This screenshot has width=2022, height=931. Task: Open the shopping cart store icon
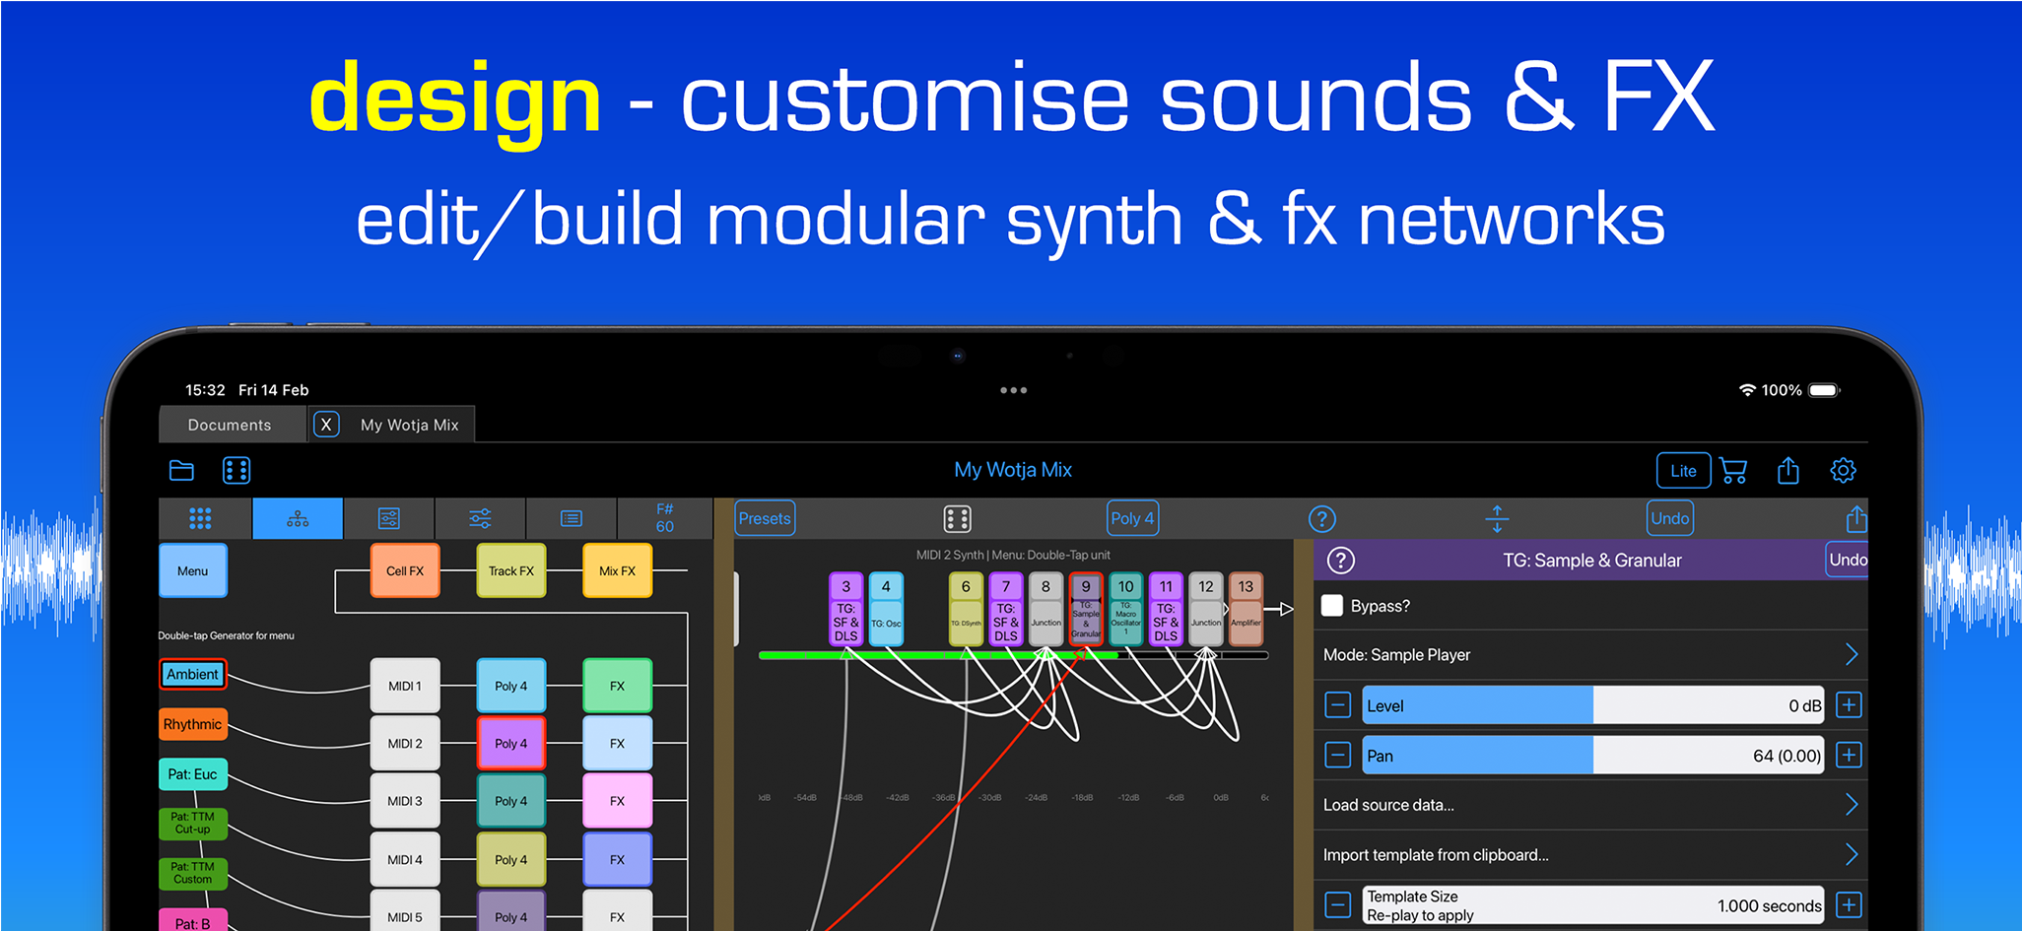coord(1733,471)
